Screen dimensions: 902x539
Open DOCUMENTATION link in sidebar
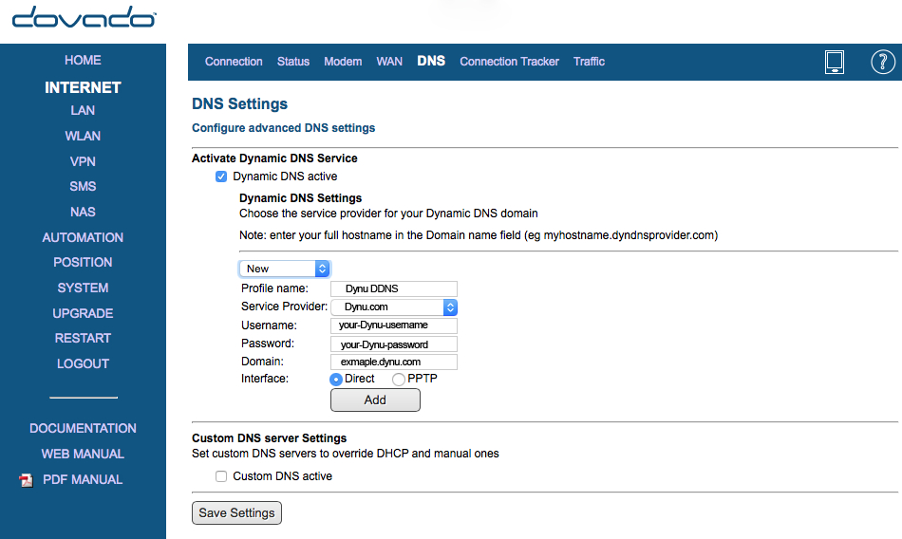pyautogui.click(x=83, y=429)
